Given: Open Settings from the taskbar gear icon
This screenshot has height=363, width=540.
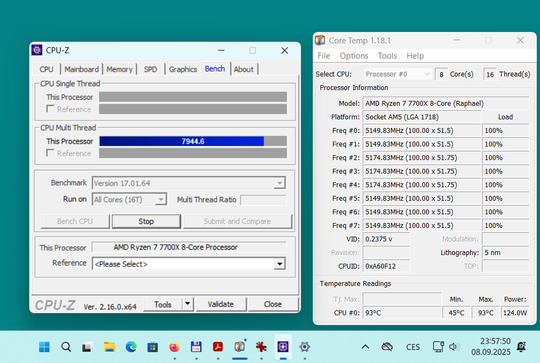Looking at the screenshot, I should [305, 347].
